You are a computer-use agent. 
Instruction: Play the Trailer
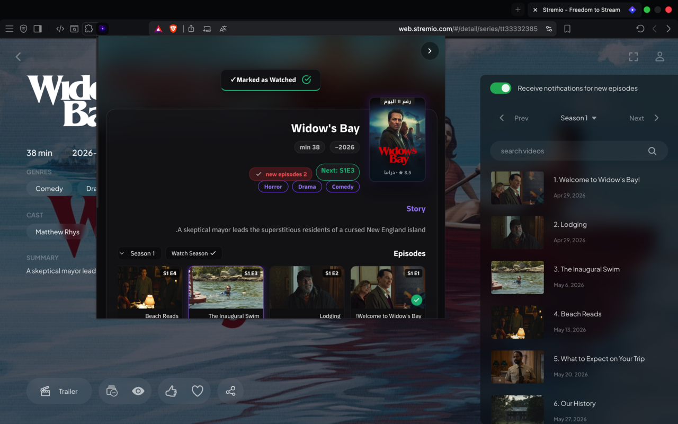(x=59, y=391)
